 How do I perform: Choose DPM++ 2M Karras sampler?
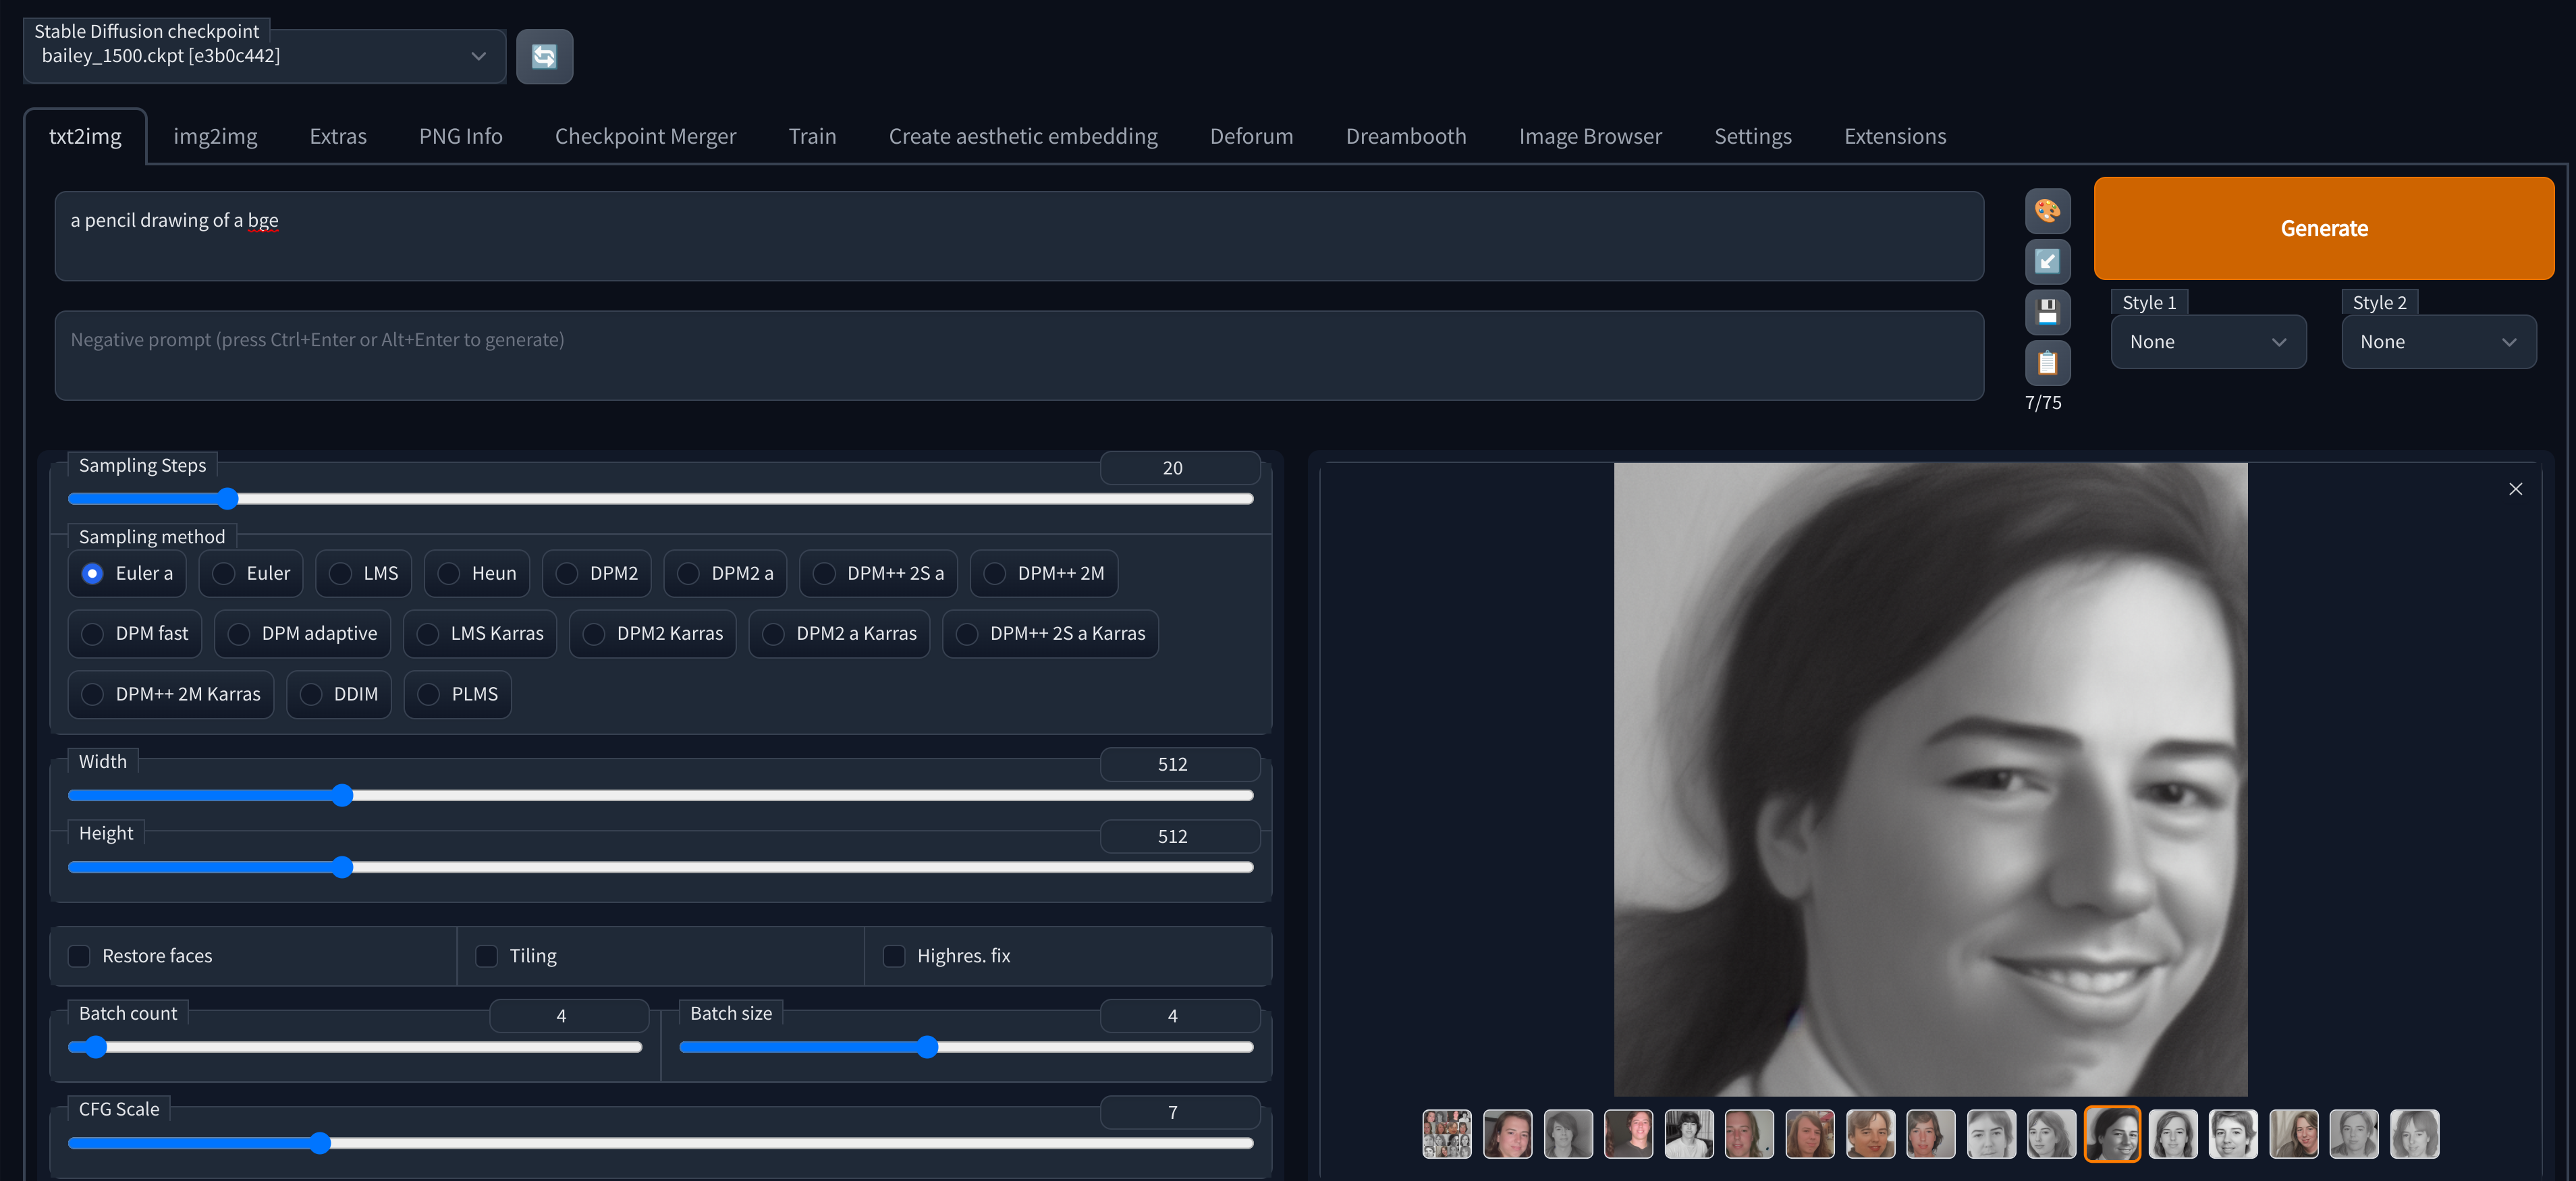point(93,694)
